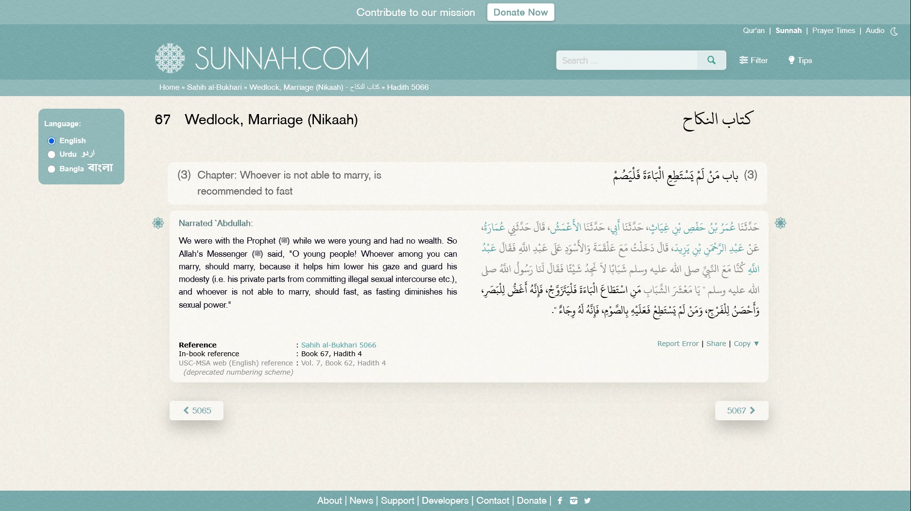Open the Contact footer link
Screen dimensions: 911x511
[x=493, y=501]
